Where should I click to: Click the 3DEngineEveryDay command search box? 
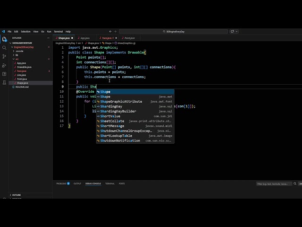173,32
